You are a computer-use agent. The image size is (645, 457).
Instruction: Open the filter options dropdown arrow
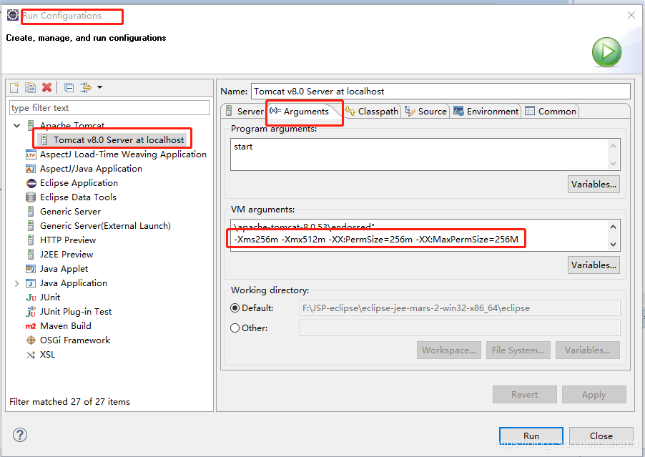pos(99,87)
